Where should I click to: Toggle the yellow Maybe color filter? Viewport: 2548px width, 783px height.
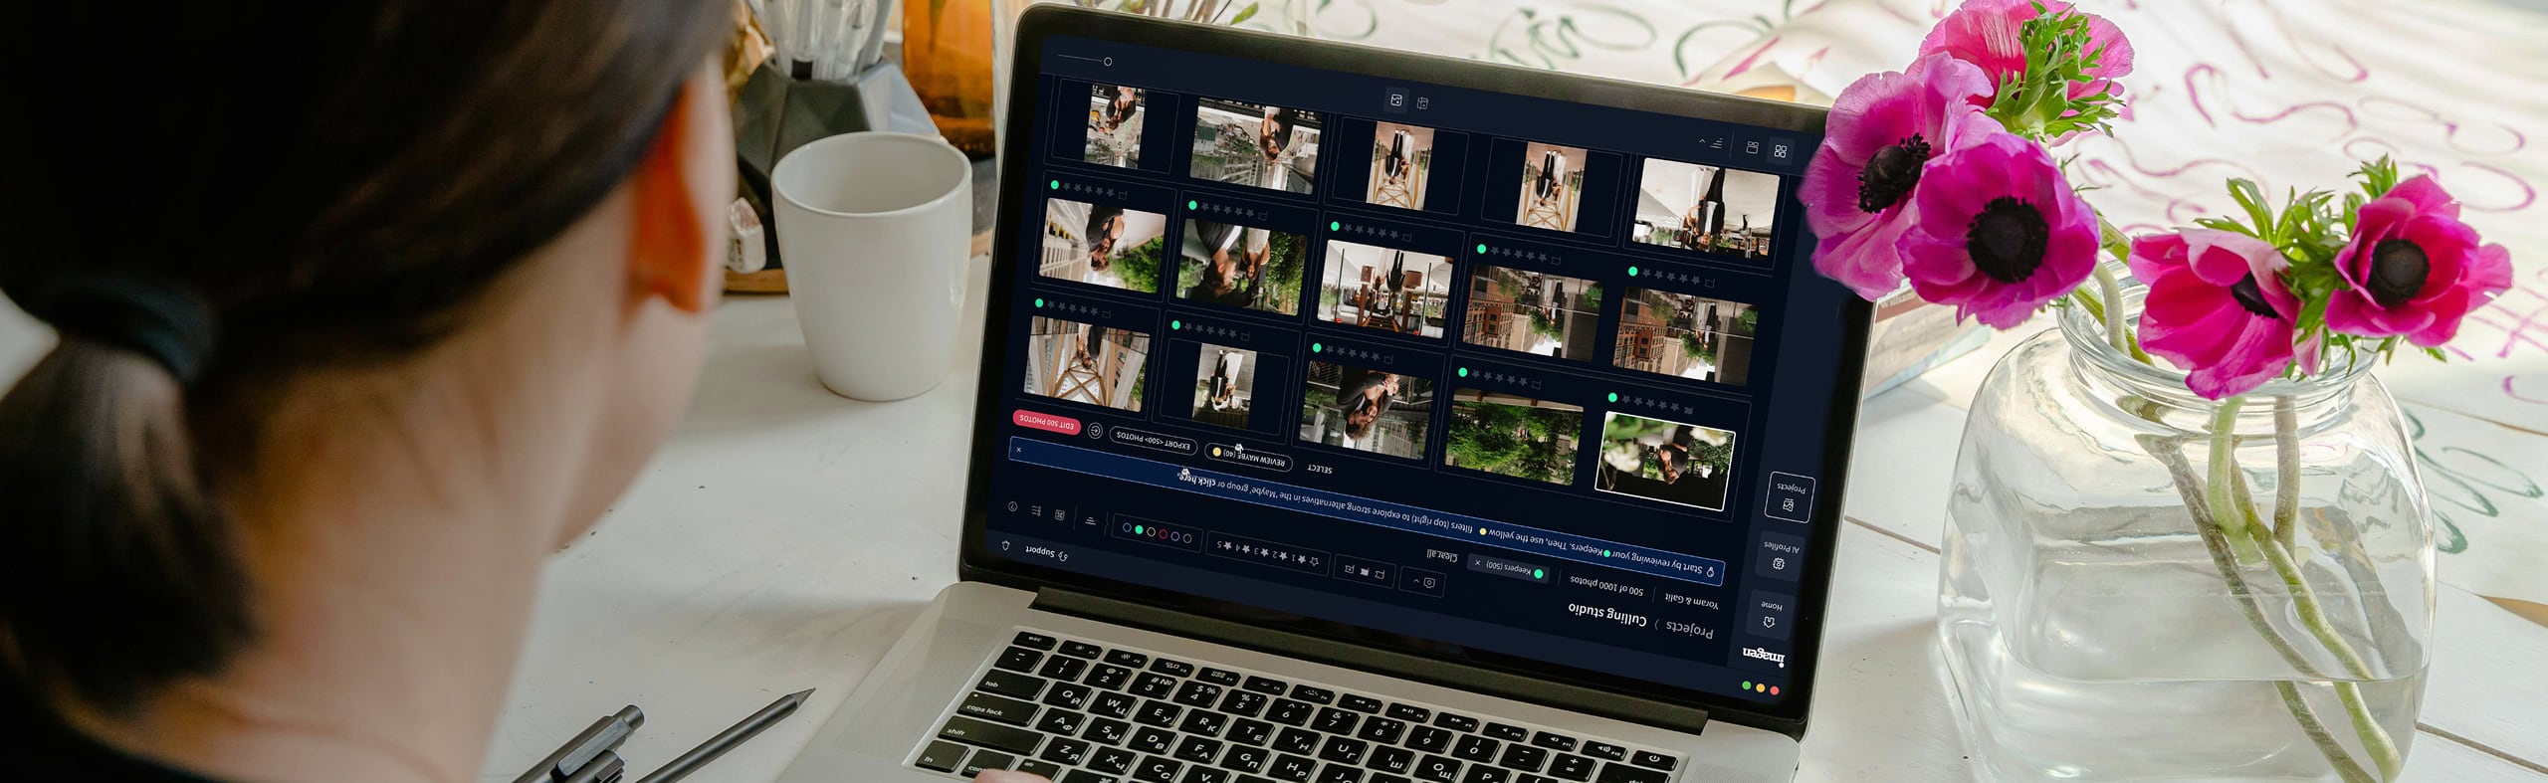(x=1152, y=532)
